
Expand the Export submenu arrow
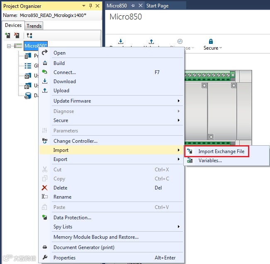pos(179,159)
